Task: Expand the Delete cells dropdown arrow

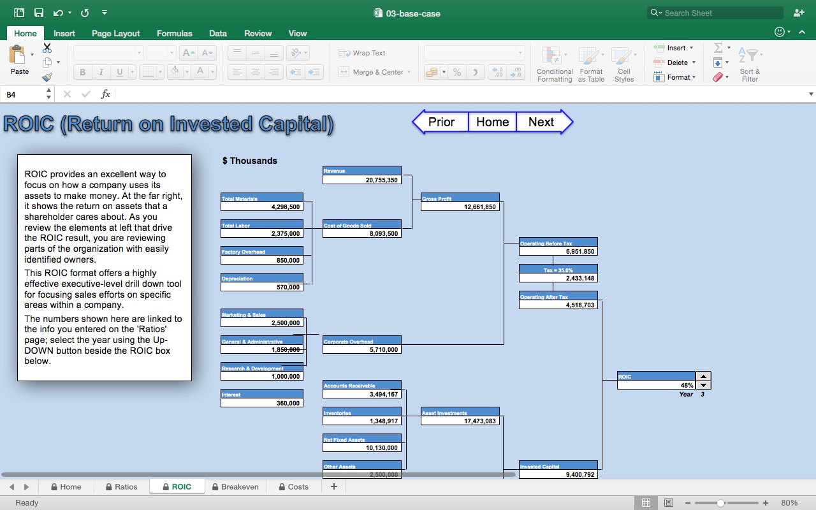Action: coord(694,62)
